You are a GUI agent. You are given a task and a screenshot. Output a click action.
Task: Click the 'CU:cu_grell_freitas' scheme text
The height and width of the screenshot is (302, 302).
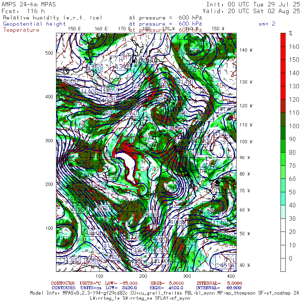tap(156, 293)
